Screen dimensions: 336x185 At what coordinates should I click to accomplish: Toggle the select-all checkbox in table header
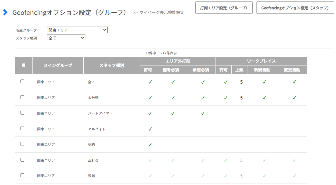coord(24,65)
